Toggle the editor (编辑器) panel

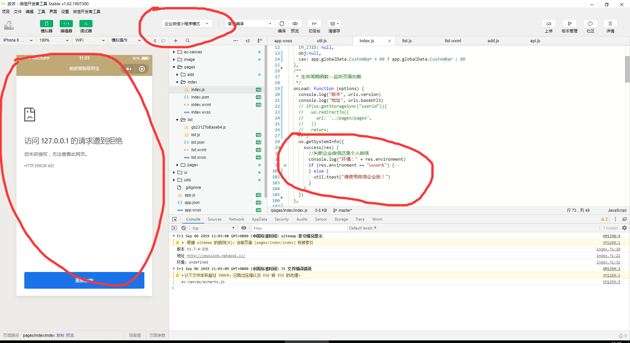click(66, 24)
